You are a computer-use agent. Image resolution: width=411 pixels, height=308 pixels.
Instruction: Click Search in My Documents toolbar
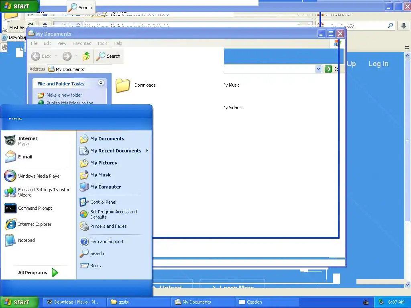[x=108, y=56]
